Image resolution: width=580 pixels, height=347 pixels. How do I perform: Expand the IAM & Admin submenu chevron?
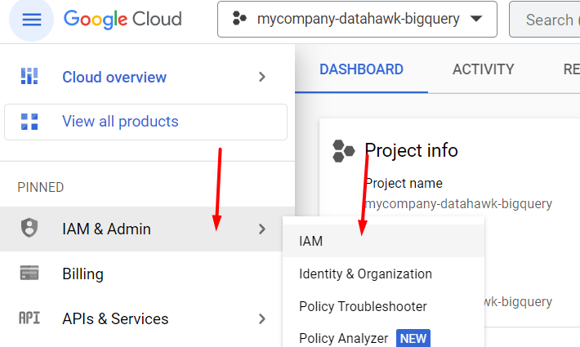point(262,229)
